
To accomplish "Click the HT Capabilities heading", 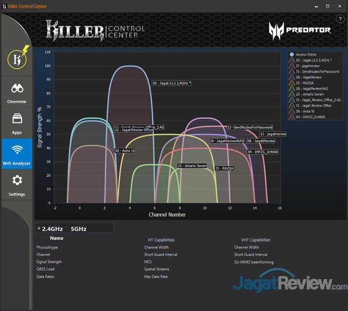I will [x=161, y=240].
